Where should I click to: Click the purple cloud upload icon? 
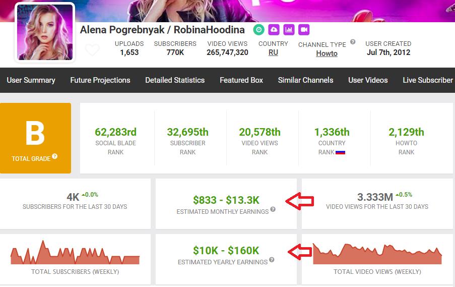(x=274, y=30)
